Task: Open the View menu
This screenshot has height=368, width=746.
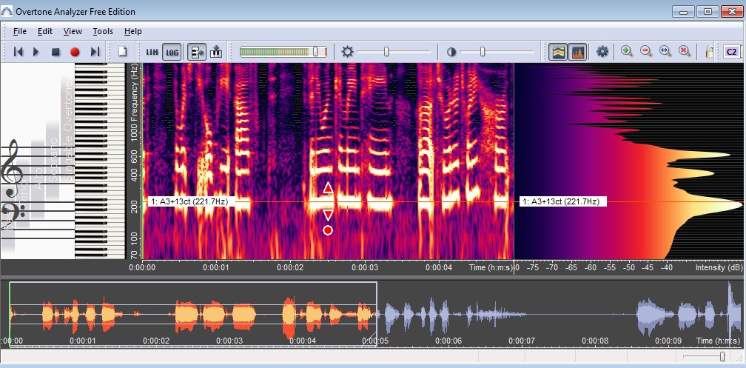Action: pyautogui.click(x=73, y=31)
